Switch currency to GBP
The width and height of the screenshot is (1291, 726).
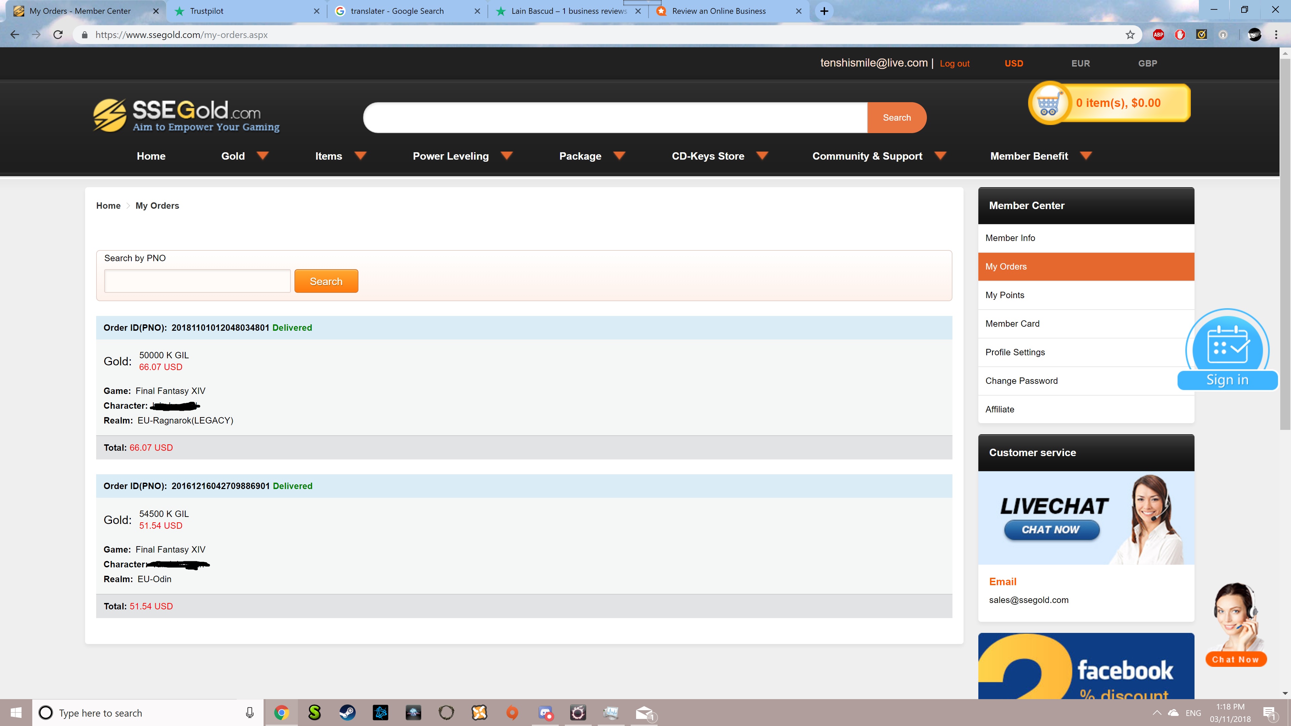tap(1147, 63)
